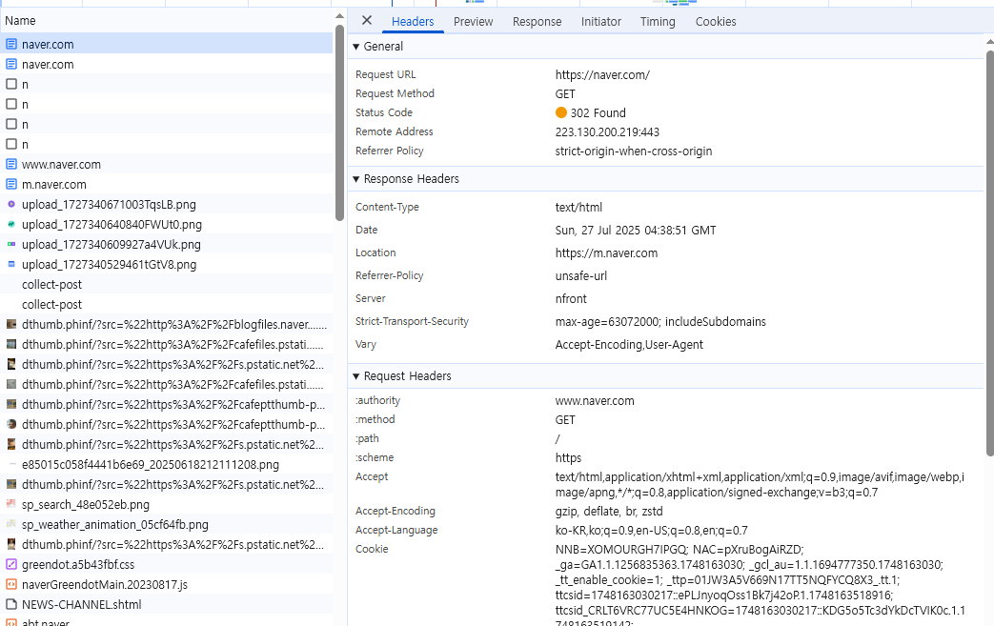Click the Server value nfront
Screen dimensions: 994x626
[x=571, y=298]
